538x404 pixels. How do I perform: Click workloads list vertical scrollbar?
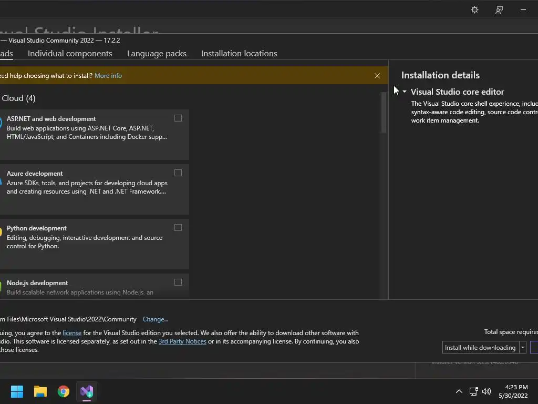384,113
